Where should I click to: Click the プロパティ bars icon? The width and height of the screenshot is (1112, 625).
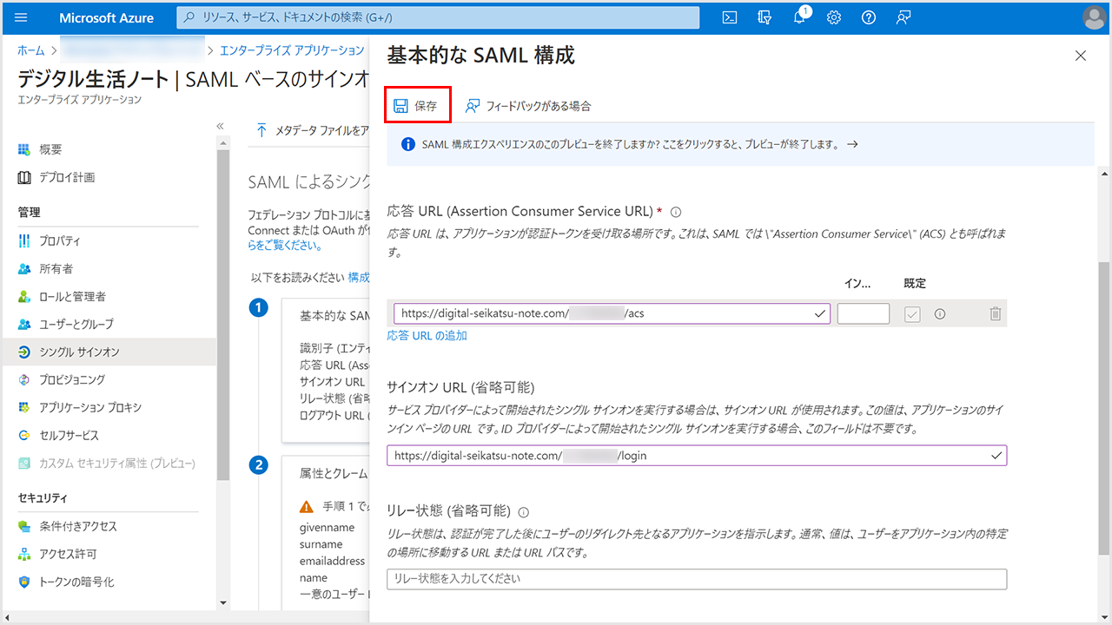pyautogui.click(x=24, y=240)
